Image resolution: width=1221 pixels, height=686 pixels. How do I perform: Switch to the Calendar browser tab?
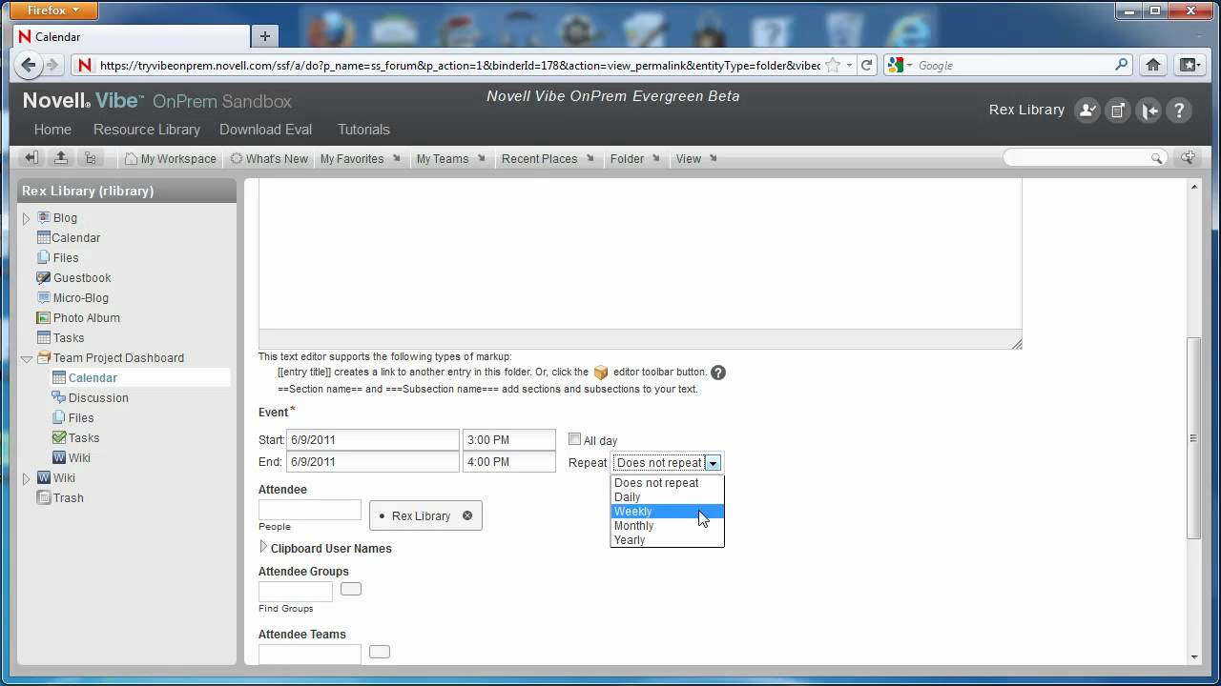pos(131,36)
